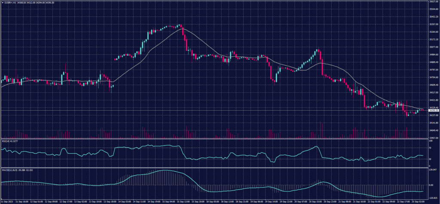Click the MACD 139.047 scale value
This screenshot has width=440, height=204.
pos(433,170)
